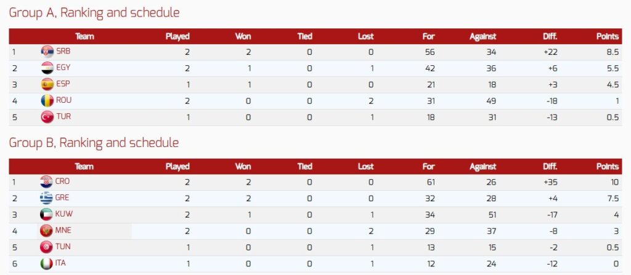Click the Kuwait flag icon
This screenshot has width=631, height=275.
pyautogui.click(x=46, y=215)
